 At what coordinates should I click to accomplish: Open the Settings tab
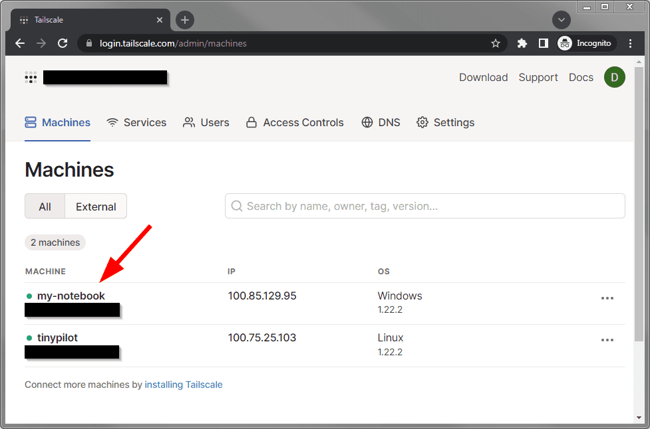tap(446, 122)
